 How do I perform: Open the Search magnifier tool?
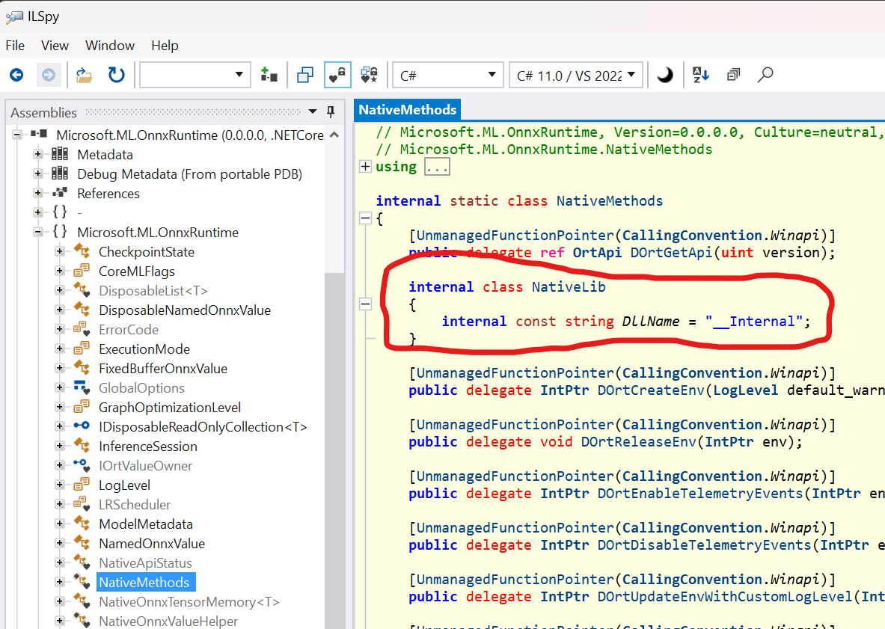click(x=765, y=75)
